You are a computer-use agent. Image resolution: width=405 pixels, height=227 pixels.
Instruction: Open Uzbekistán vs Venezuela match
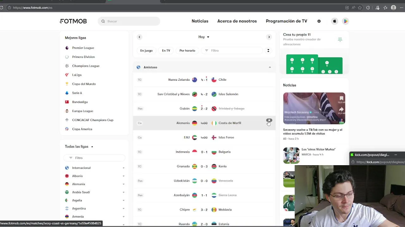point(204,181)
